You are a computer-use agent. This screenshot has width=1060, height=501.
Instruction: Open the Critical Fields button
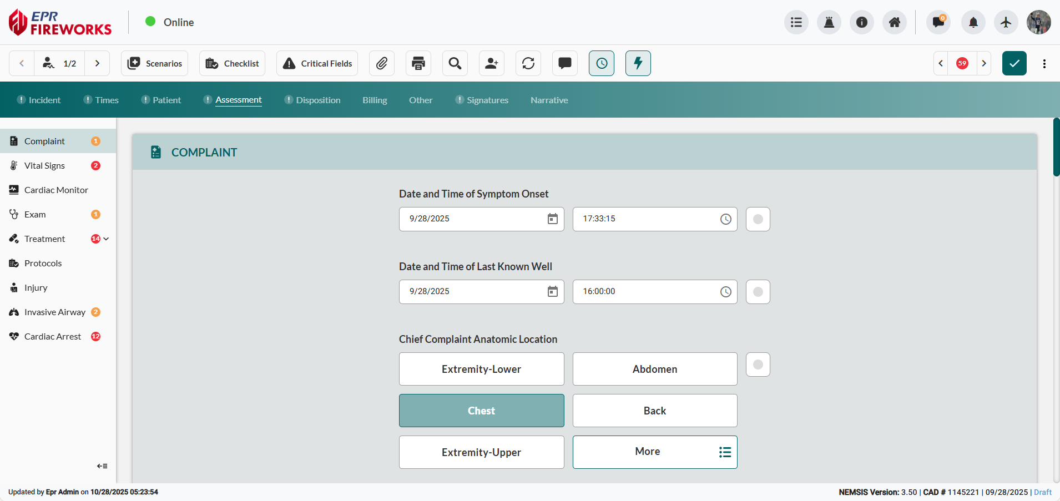(x=317, y=63)
